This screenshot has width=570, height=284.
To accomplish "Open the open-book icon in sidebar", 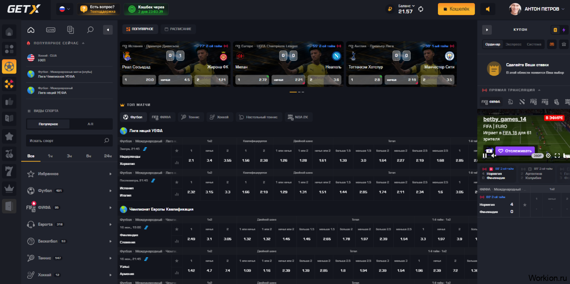I will (9, 119).
